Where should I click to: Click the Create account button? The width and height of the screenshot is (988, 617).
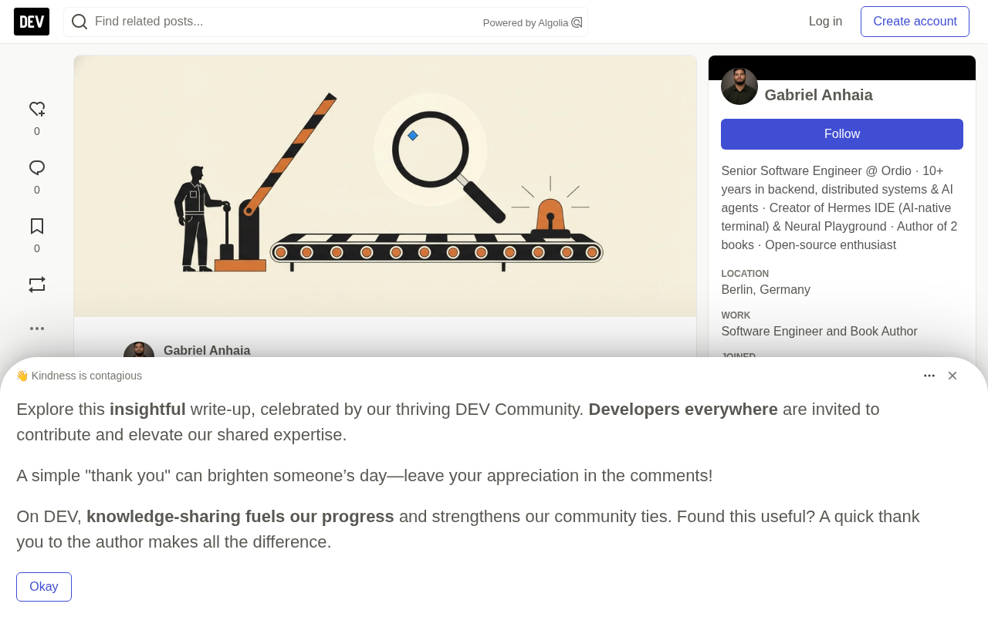point(915,22)
